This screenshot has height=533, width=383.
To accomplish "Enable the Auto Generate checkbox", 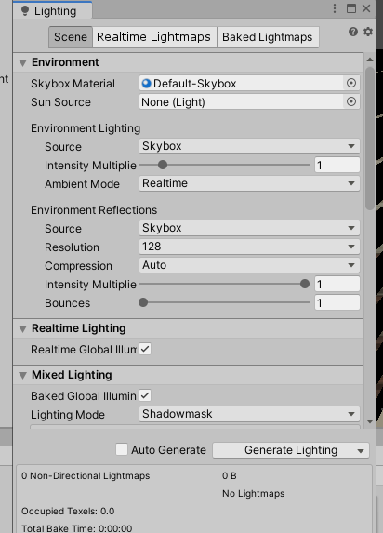I will click(x=122, y=449).
